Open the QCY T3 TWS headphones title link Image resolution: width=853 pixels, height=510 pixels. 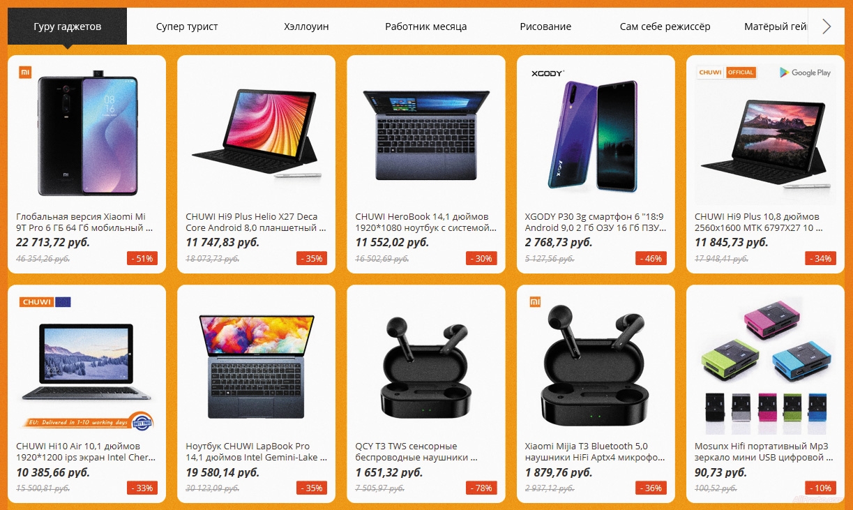coord(417,451)
